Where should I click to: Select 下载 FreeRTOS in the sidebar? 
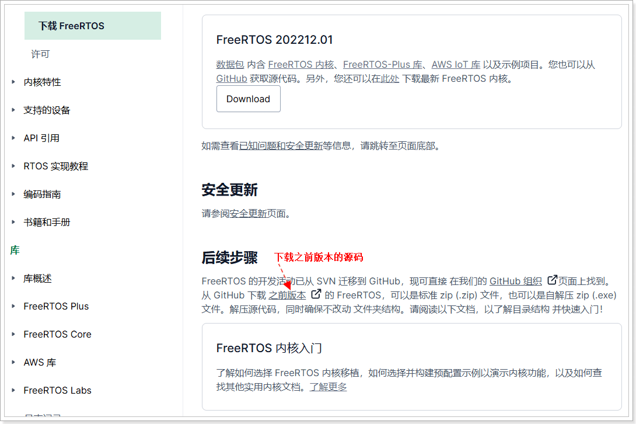[92, 26]
